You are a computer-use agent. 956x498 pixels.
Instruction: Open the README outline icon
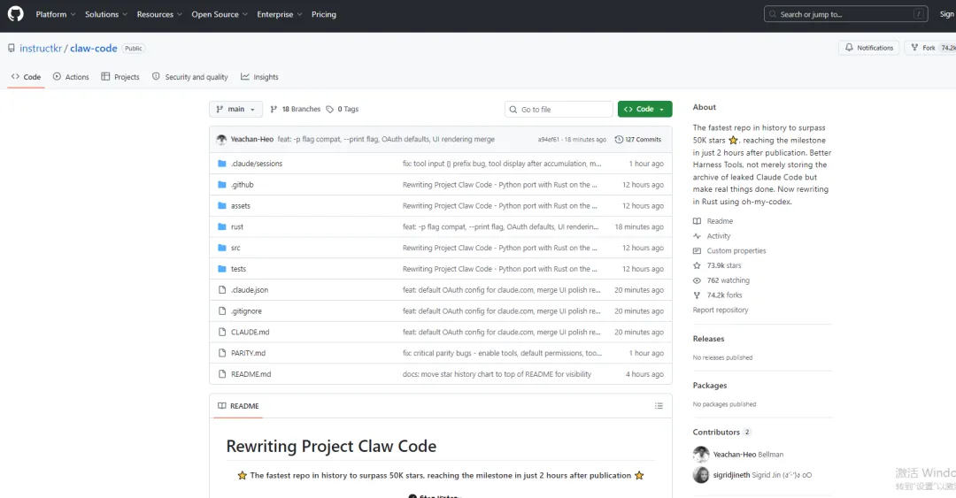click(x=659, y=406)
